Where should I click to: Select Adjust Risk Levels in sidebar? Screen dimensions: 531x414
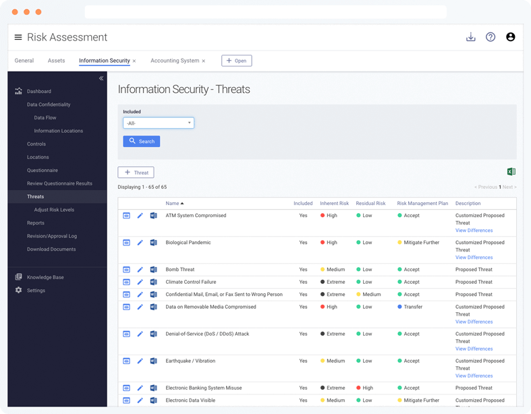(x=54, y=210)
